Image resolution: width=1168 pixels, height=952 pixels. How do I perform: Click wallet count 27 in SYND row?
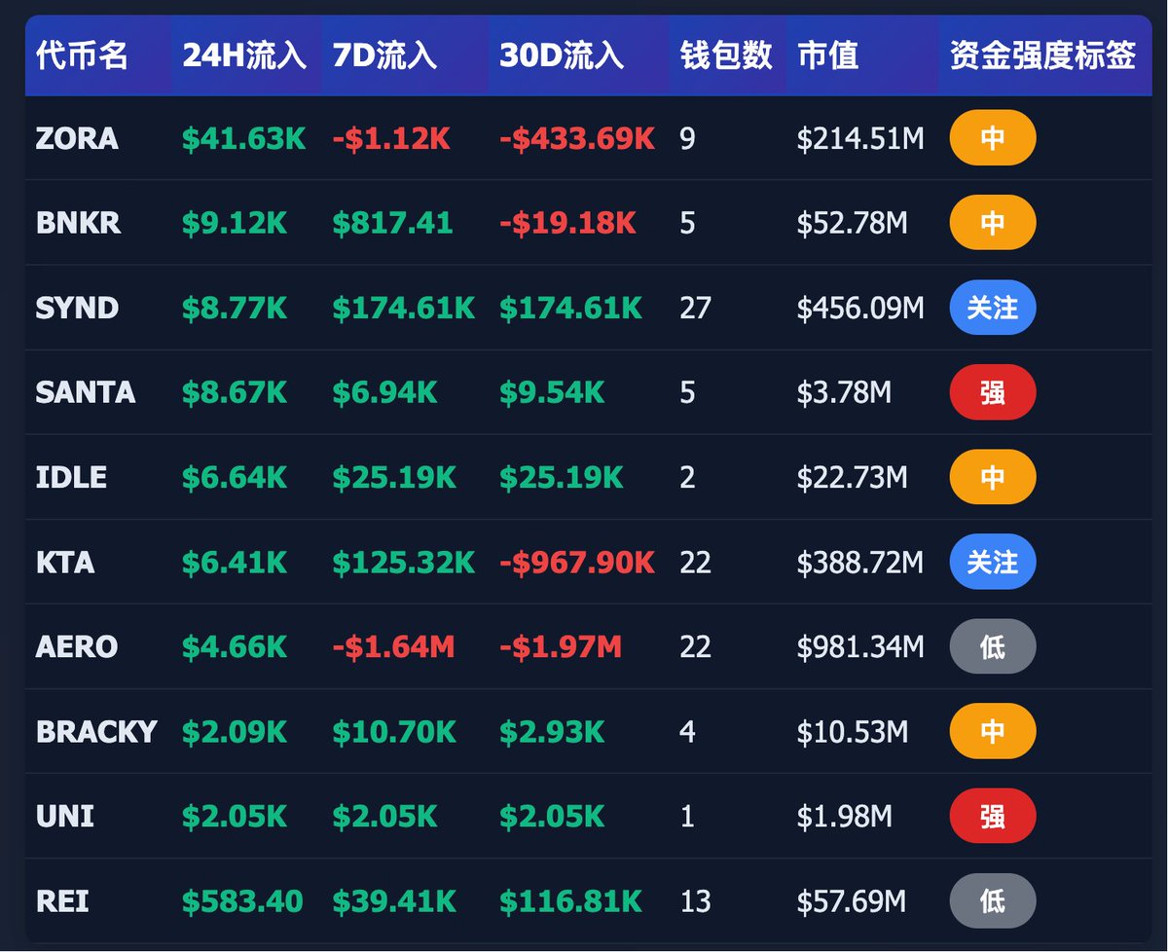[x=696, y=308]
